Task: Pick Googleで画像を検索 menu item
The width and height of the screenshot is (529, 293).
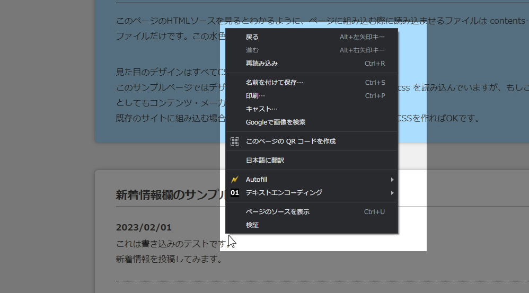Action: (x=276, y=122)
